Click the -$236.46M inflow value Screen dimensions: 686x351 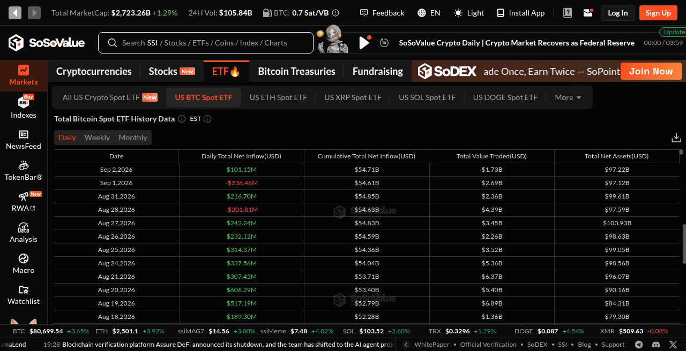click(x=241, y=183)
